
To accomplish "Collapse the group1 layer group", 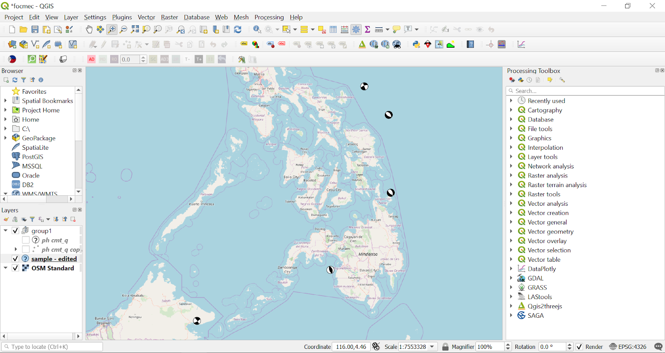I will click(6, 231).
